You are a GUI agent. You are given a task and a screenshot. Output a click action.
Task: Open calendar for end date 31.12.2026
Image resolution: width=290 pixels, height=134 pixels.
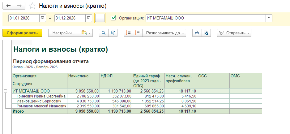point(89,18)
